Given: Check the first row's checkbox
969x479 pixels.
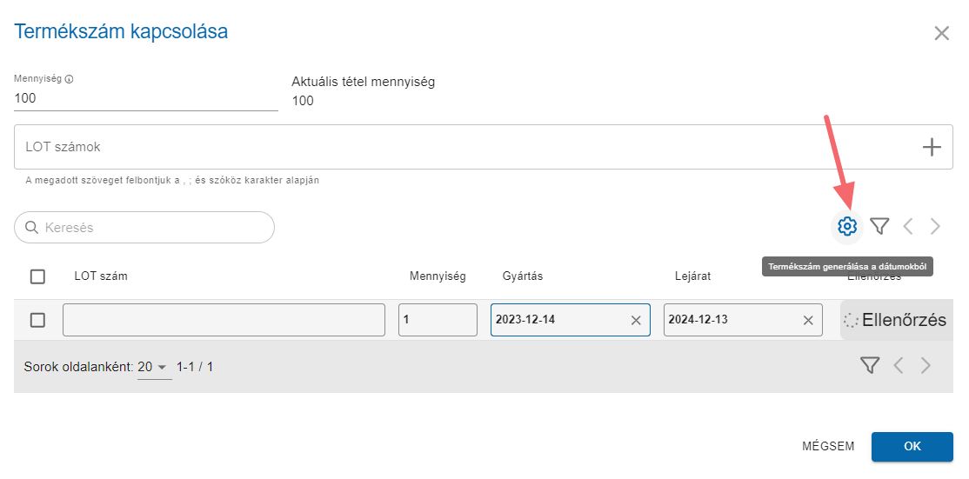Looking at the screenshot, I should (x=37, y=320).
